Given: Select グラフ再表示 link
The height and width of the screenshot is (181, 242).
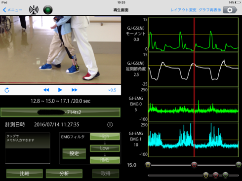Looking at the screenshot, I should pyautogui.click(x=210, y=10).
